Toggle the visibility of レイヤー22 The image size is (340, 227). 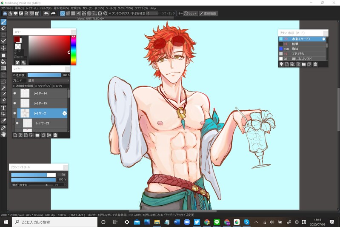tap(17, 123)
